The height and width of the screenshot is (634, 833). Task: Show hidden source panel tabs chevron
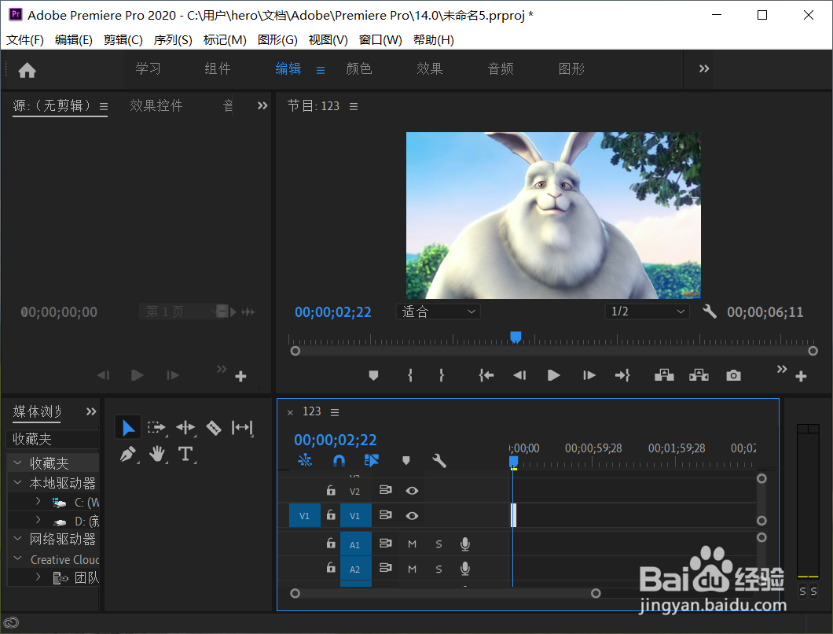pos(262,106)
